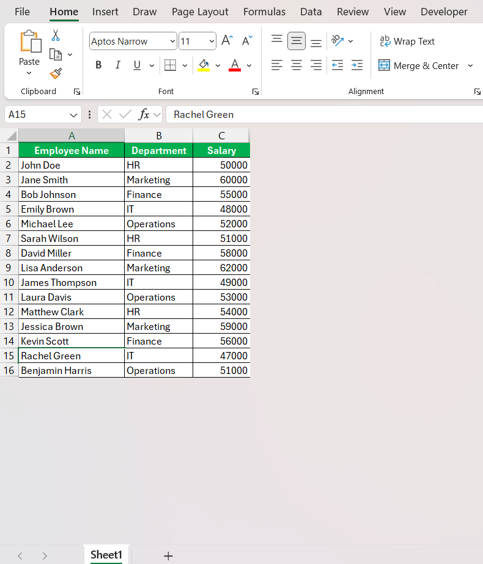Switch to the View tab
The height and width of the screenshot is (564, 483).
(x=395, y=12)
